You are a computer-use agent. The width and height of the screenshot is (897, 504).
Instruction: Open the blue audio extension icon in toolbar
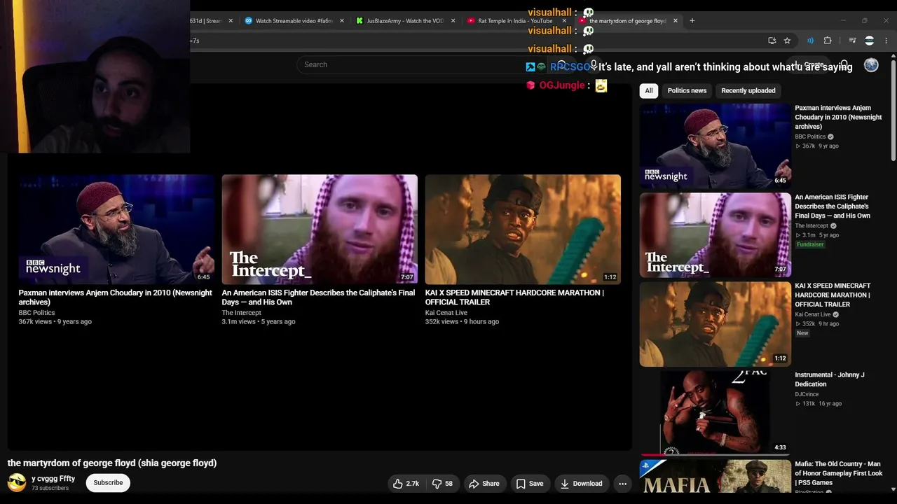click(x=810, y=41)
